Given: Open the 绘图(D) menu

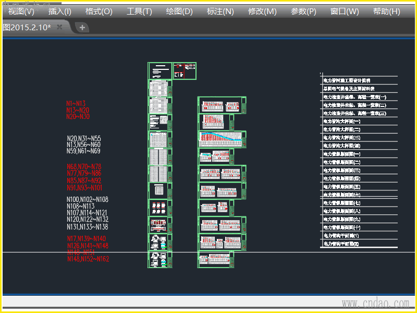Looking at the screenshot, I should (x=179, y=11).
